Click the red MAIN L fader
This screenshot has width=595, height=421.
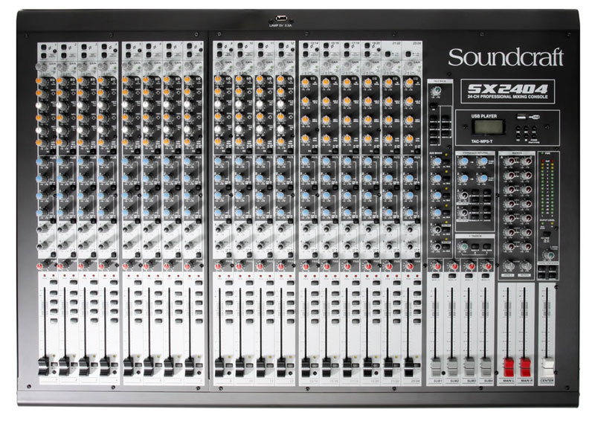(x=508, y=367)
